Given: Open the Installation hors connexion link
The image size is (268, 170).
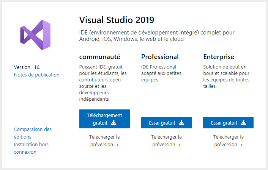Looking at the screenshot, I should [x=31, y=148].
